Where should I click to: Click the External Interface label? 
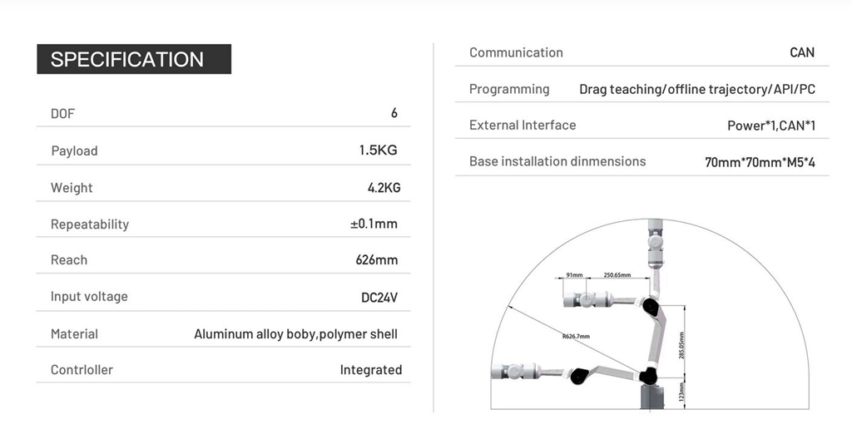tap(523, 126)
